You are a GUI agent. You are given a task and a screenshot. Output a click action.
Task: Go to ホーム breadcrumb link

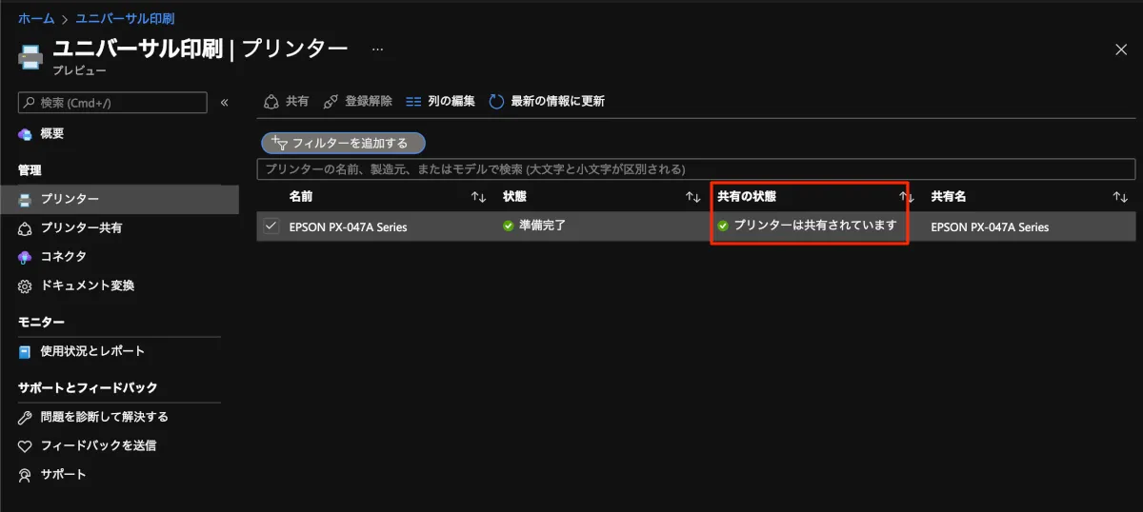(36, 18)
